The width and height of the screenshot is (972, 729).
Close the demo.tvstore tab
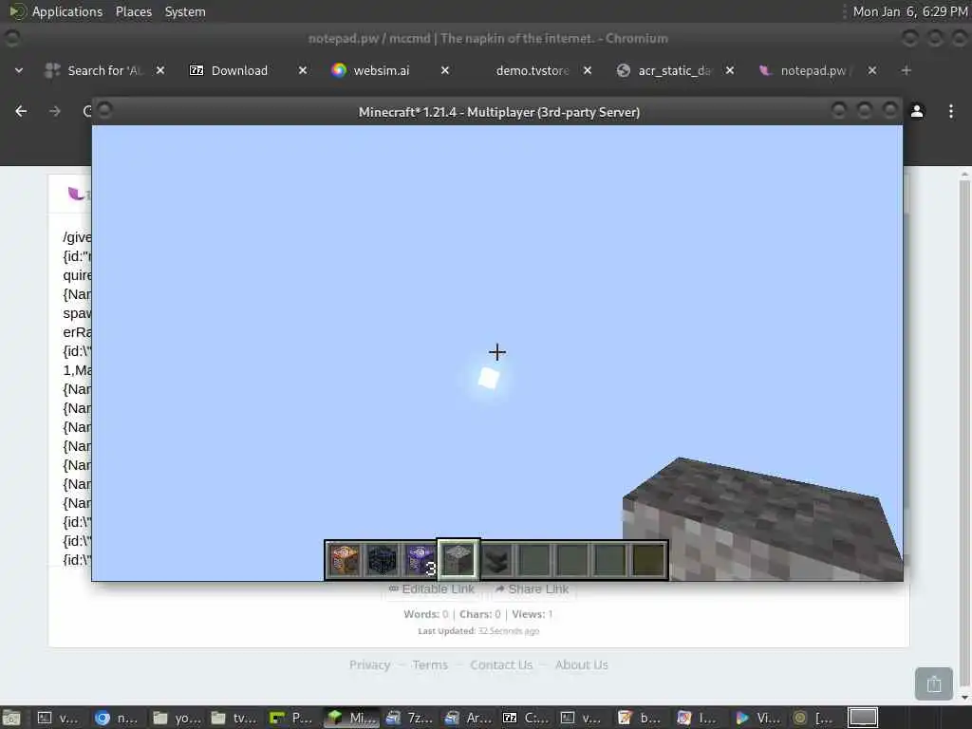(x=588, y=70)
